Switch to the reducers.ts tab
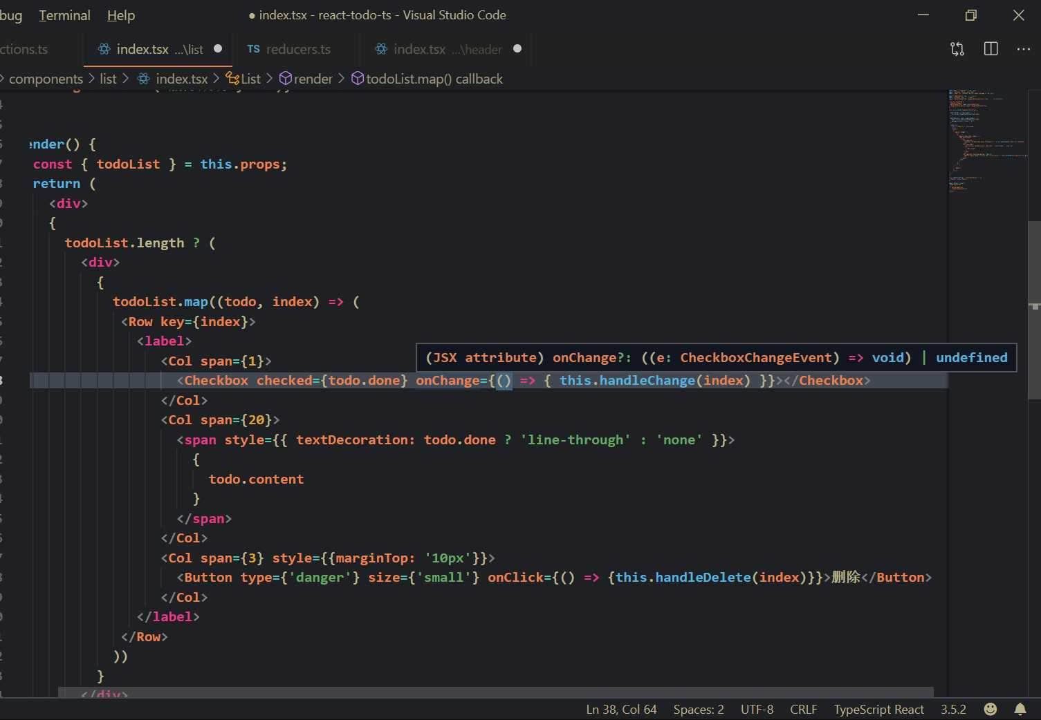Image resolution: width=1041 pixels, height=720 pixels. click(297, 49)
